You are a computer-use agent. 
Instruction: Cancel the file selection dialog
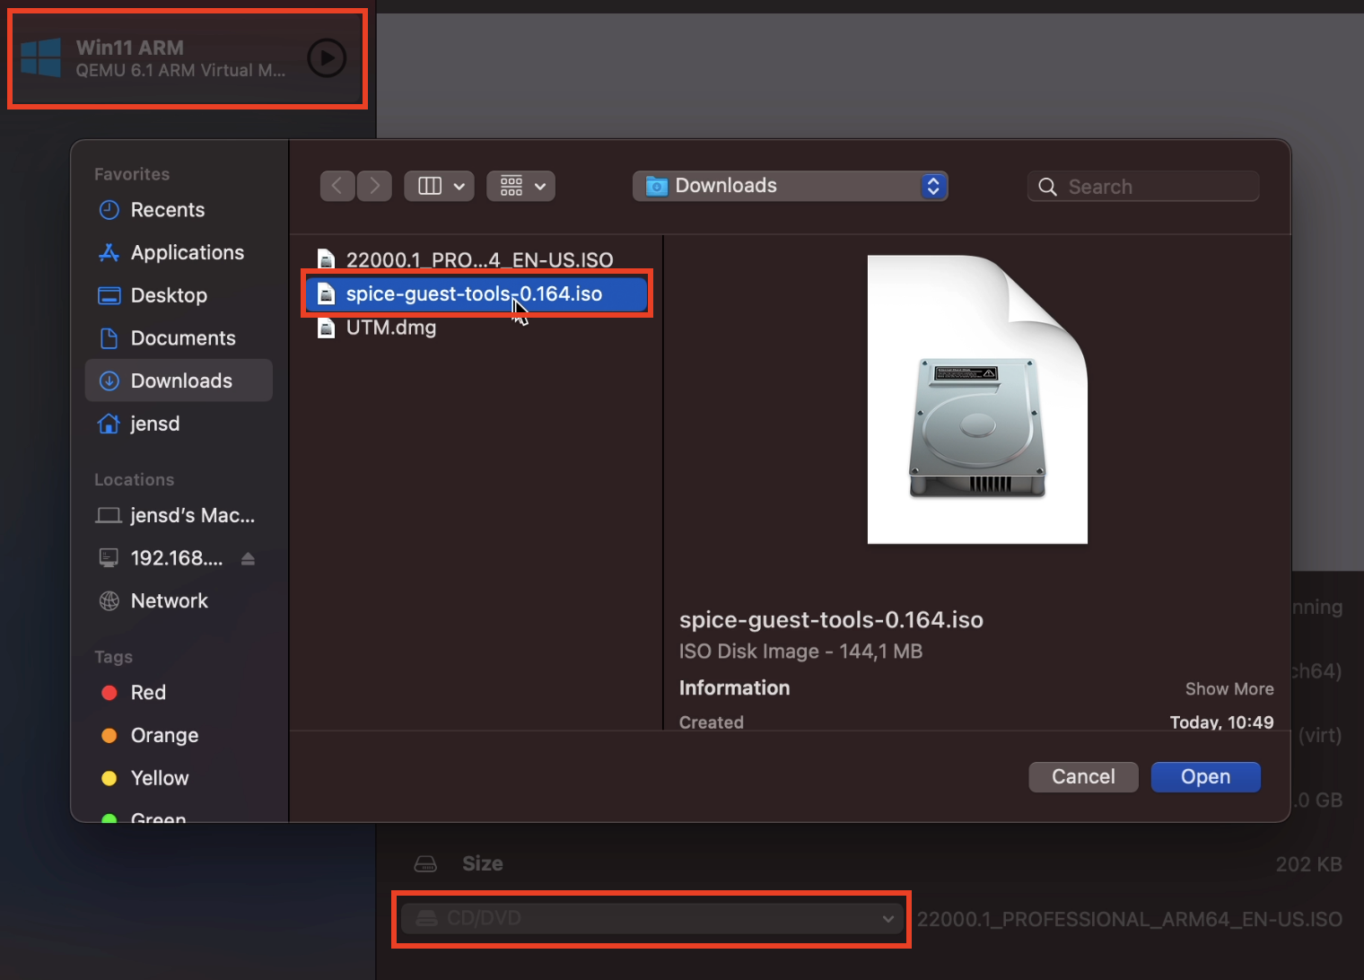tap(1082, 776)
